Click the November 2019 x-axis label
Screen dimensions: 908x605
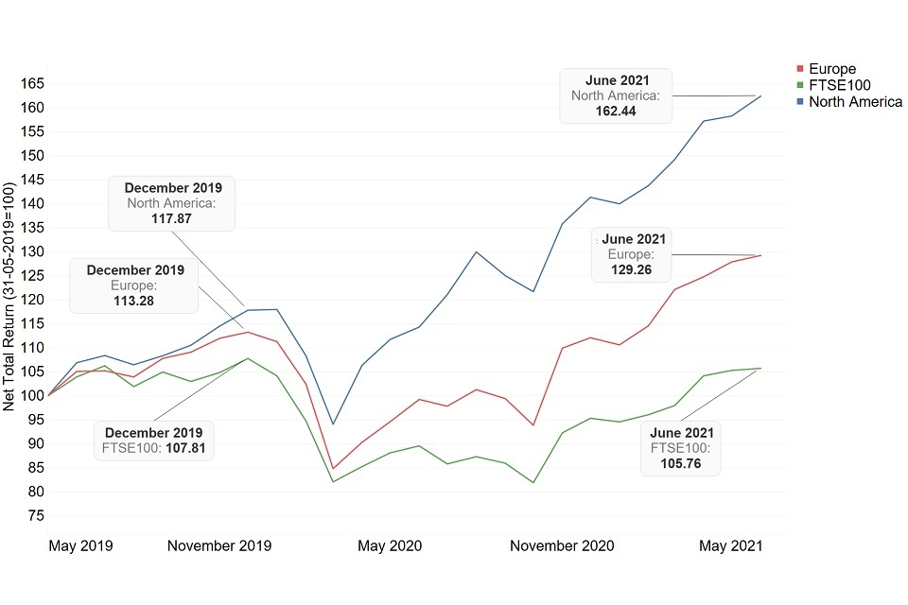tap(219, 545)
